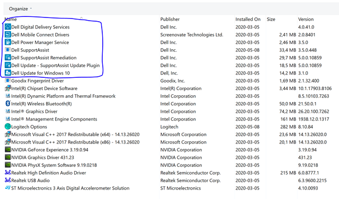
Task: Sort list by Version column header
Action: [306, 19]
